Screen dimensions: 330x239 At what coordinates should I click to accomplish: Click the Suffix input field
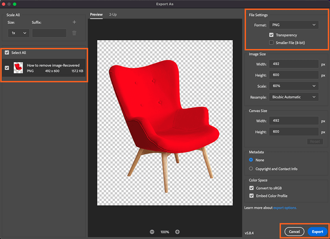pos(49,33)
